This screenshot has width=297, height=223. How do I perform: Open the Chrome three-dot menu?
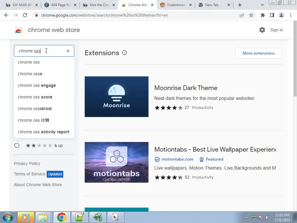point(291,15)
